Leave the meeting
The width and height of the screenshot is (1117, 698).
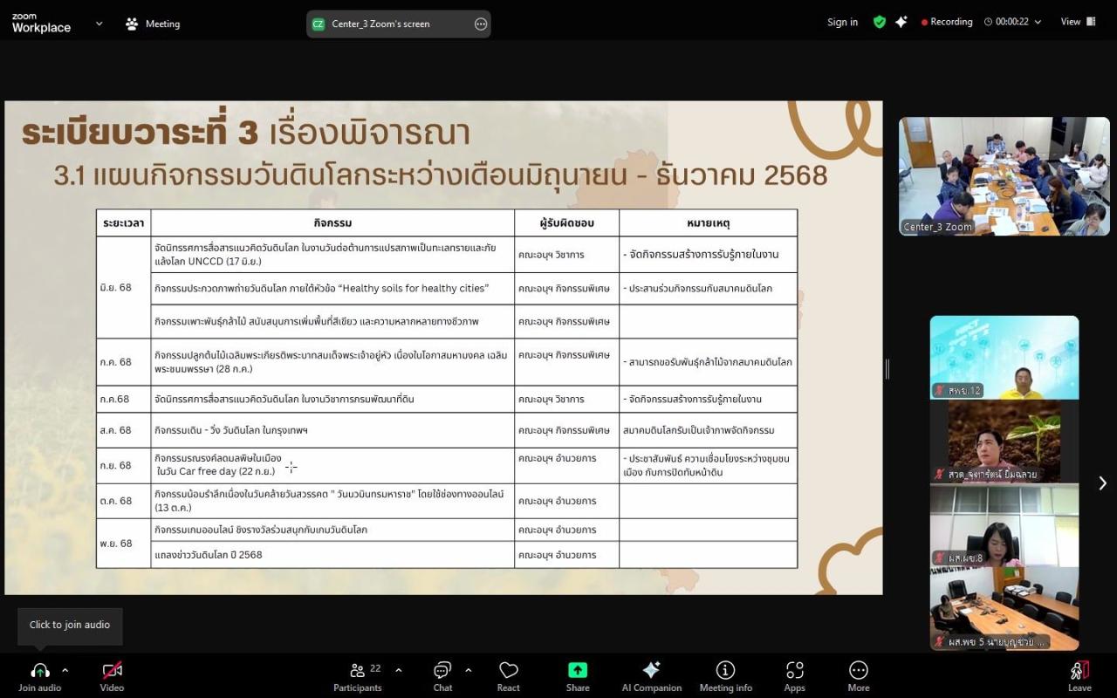(x=1079, y=672)
